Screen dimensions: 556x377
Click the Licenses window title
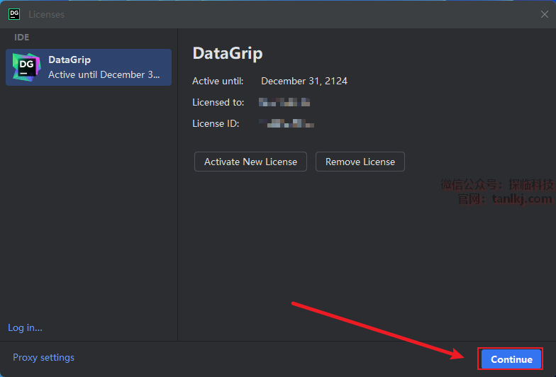tap(47, 14)
